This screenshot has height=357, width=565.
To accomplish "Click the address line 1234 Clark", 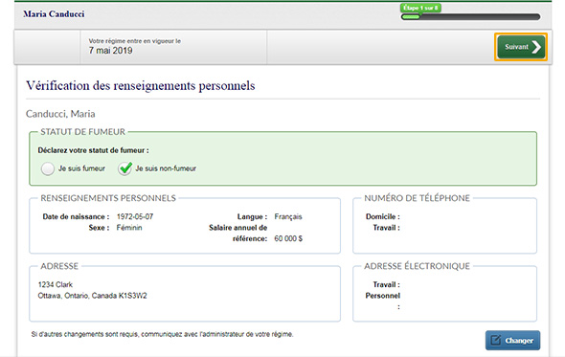I will (56, 284).
